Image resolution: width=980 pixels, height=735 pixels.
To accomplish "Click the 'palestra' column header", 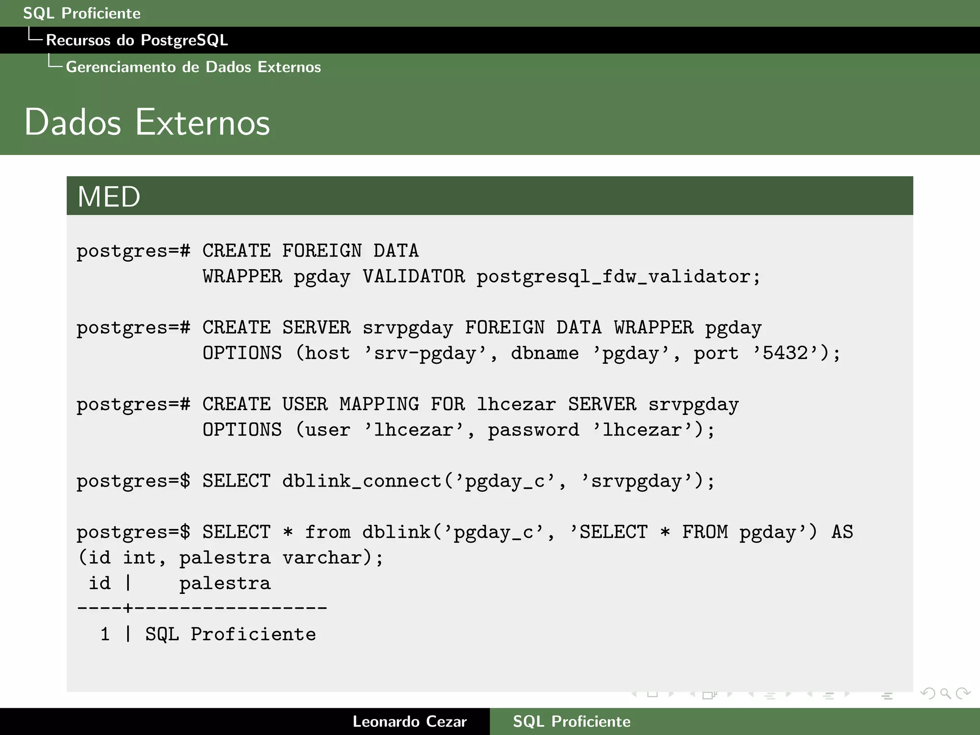I will tap(225, 584).
